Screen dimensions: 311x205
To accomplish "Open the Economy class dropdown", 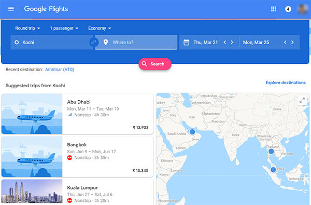I will point(100,28).
